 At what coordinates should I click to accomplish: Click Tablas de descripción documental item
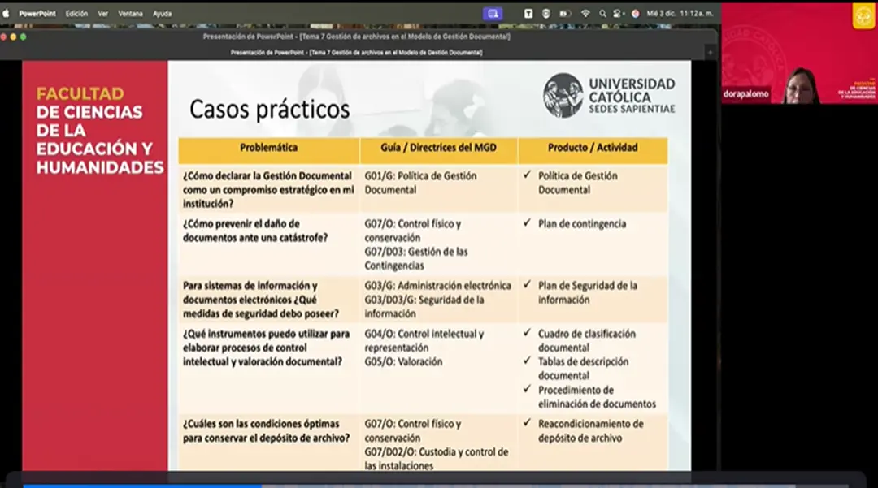[583, 369]
